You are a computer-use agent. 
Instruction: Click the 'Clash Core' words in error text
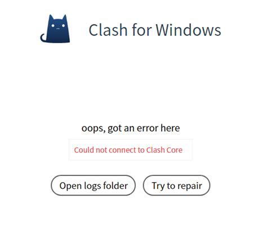tap(164, 150)
